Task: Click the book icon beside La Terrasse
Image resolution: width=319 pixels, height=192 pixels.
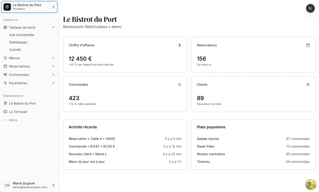Action: pos(5,112)
